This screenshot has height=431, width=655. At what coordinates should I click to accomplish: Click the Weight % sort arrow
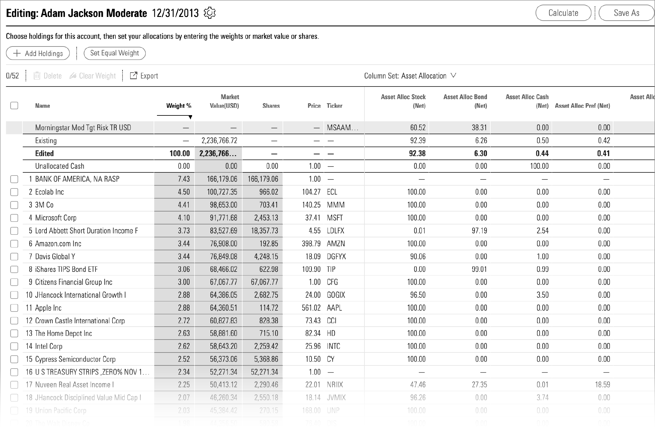click(x=190, y=117)
